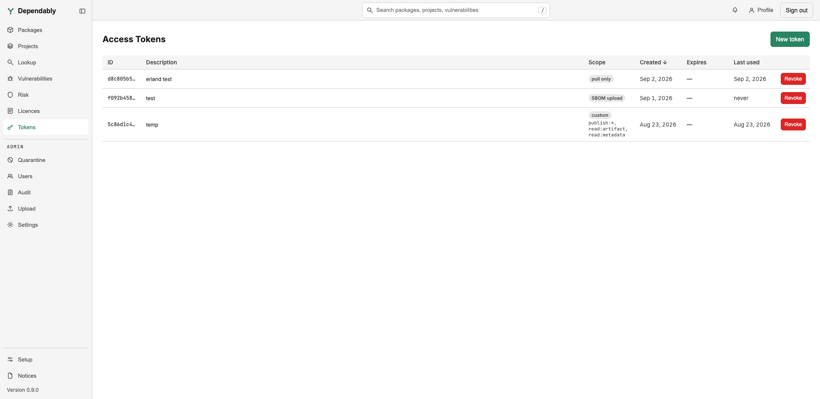Click the Audit clipboard icon
The height and width of the screenshot is (399, 820).
tap(10, 192)
